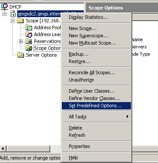This screenshot has width=158, height=163.
Task: Click the Address Pool icon
Action: tap(29, 27)
